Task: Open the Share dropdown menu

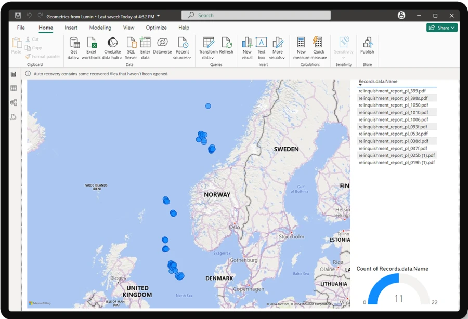Action: 441,27
